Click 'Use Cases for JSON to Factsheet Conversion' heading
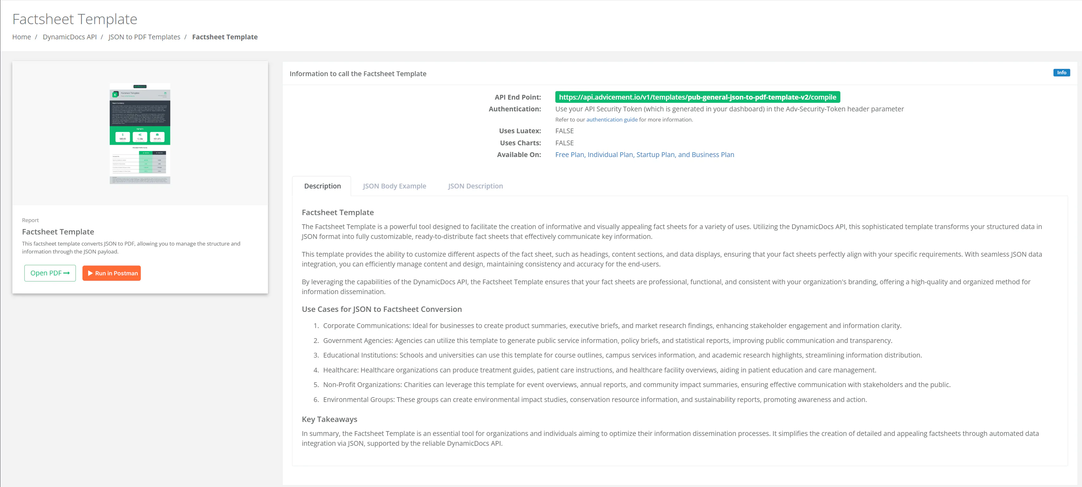This screenshot has height=487, width=1082. click(x=381, y=309)
